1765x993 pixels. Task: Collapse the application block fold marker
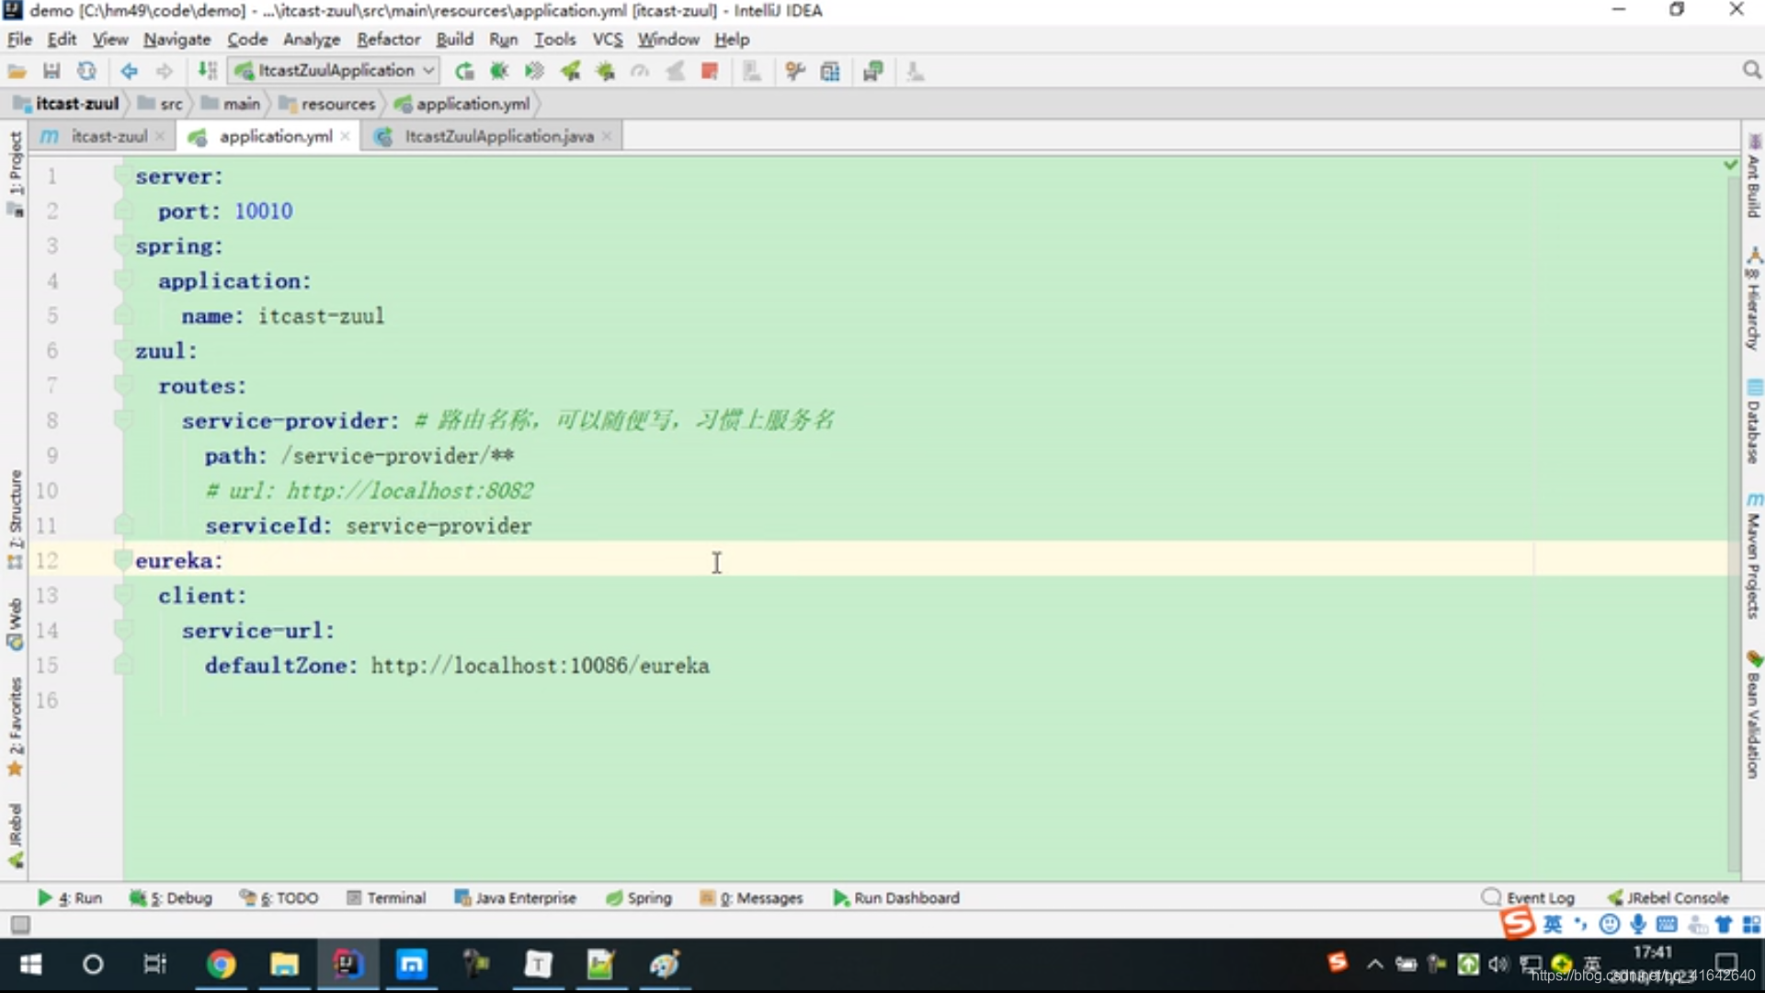[x=121, y=280]
